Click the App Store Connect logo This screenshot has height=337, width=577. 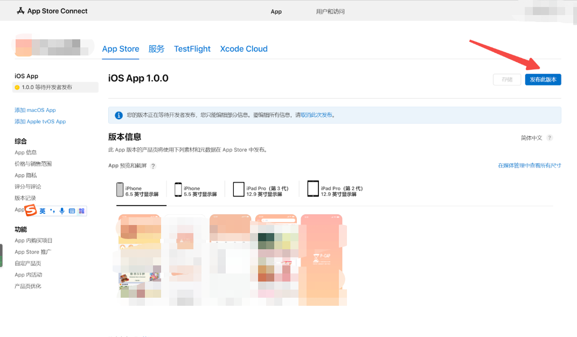52,11
